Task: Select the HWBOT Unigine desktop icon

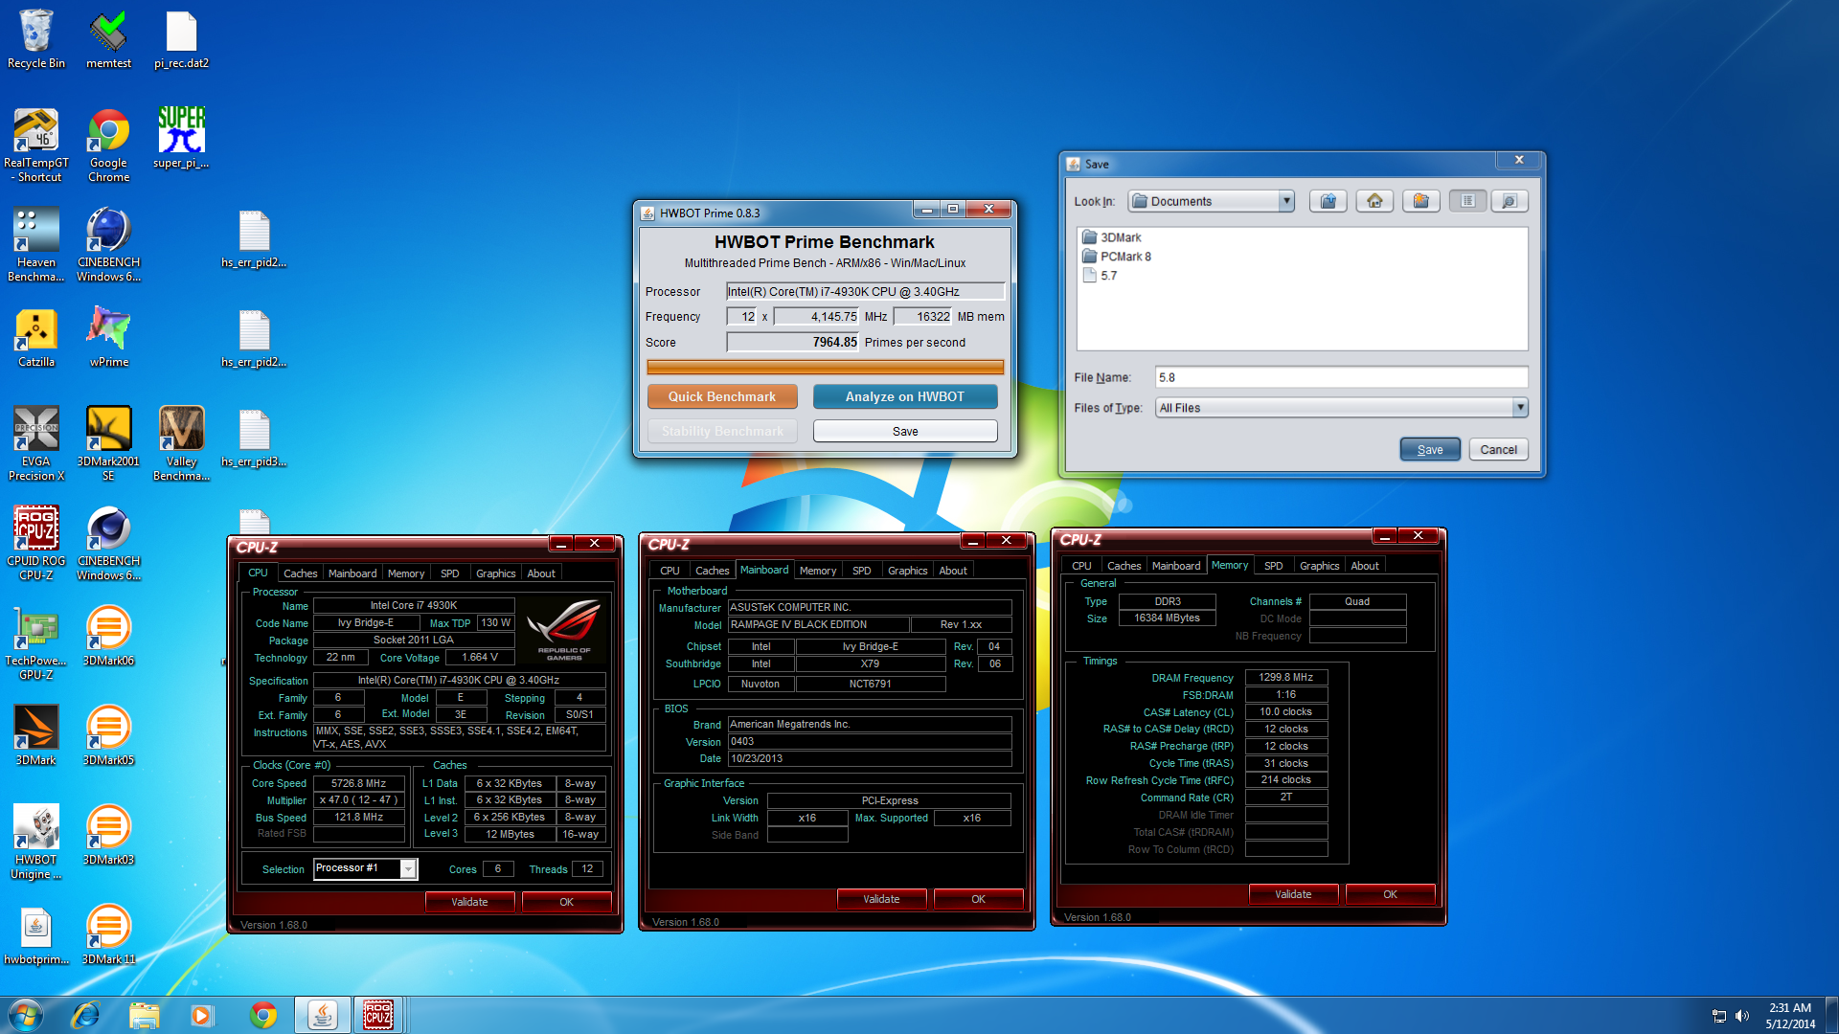Action: [x=36, y=843]
